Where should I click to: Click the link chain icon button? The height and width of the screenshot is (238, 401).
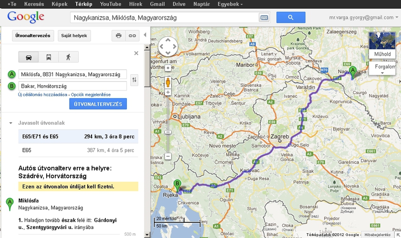[x=132, y=36]
